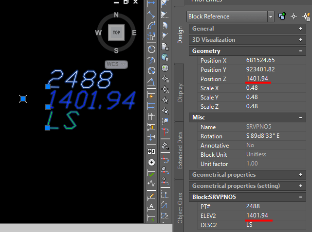The image size is (312, 232).
Task: Click the dashed-box line offset icon
Action: click(x=165, y=195)
